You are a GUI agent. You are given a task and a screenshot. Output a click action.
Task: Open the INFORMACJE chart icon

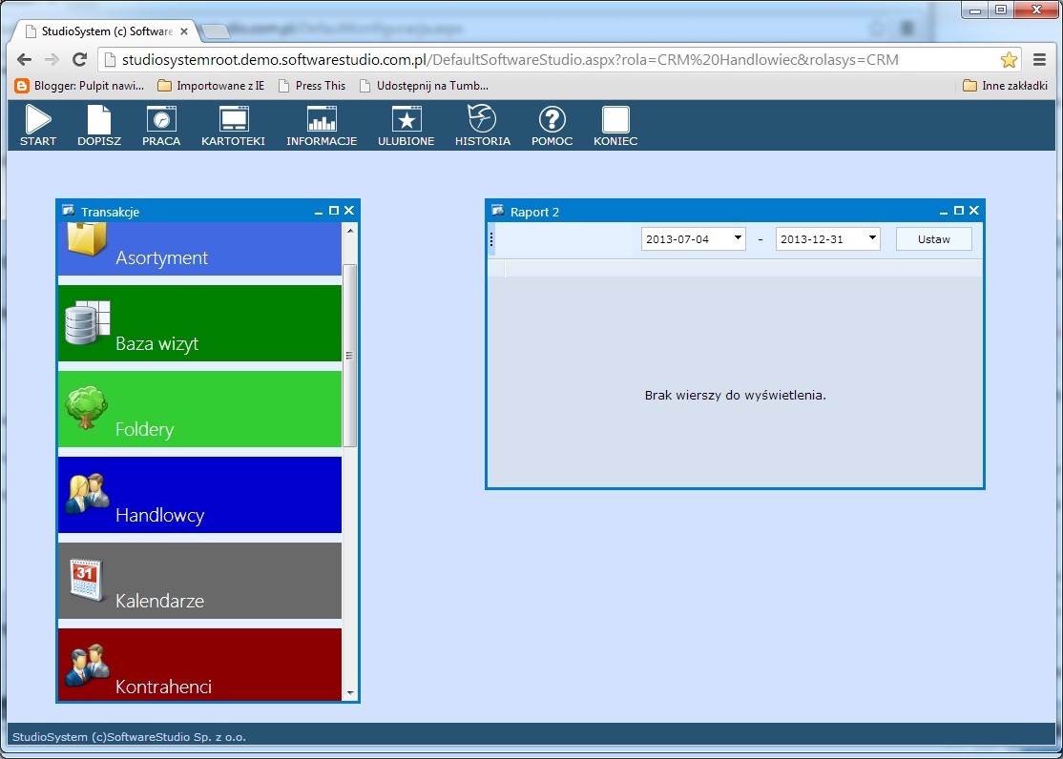(x=322, y=120)
